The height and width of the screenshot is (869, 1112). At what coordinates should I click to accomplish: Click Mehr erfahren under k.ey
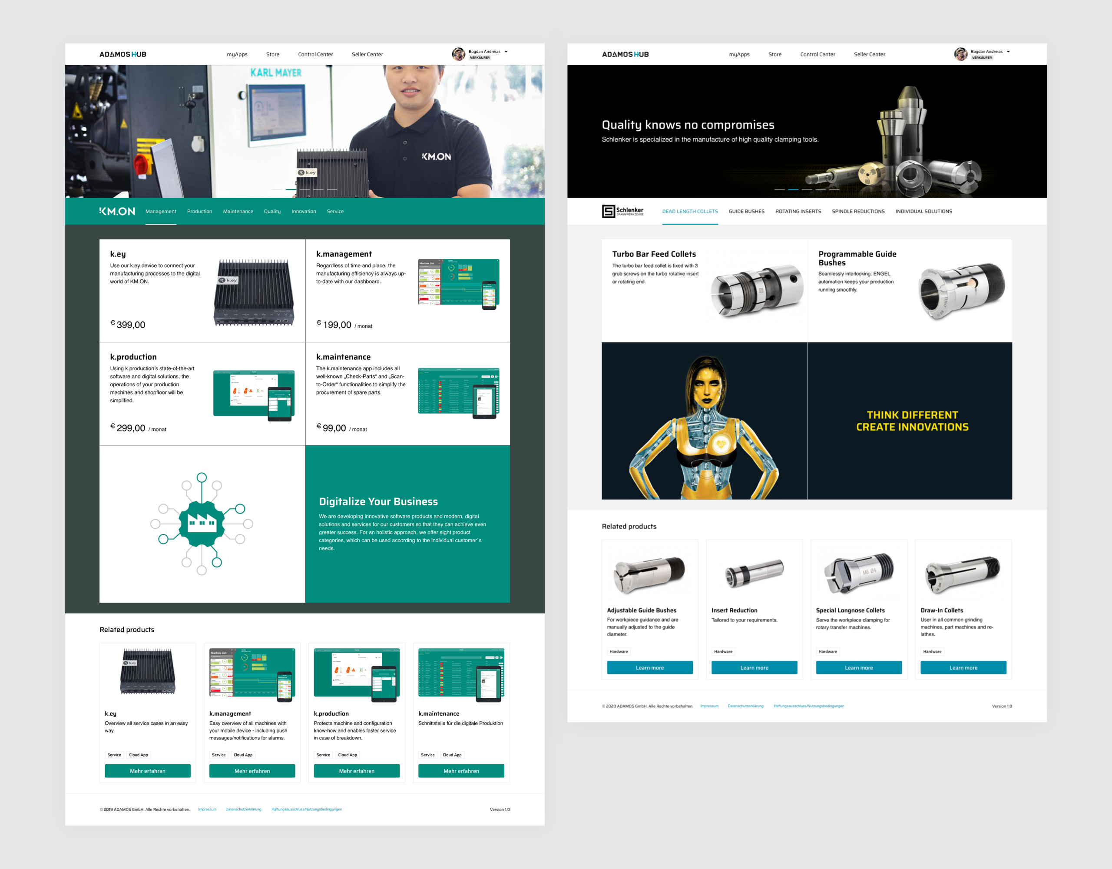pyautogui.click(x=148, y=771)
